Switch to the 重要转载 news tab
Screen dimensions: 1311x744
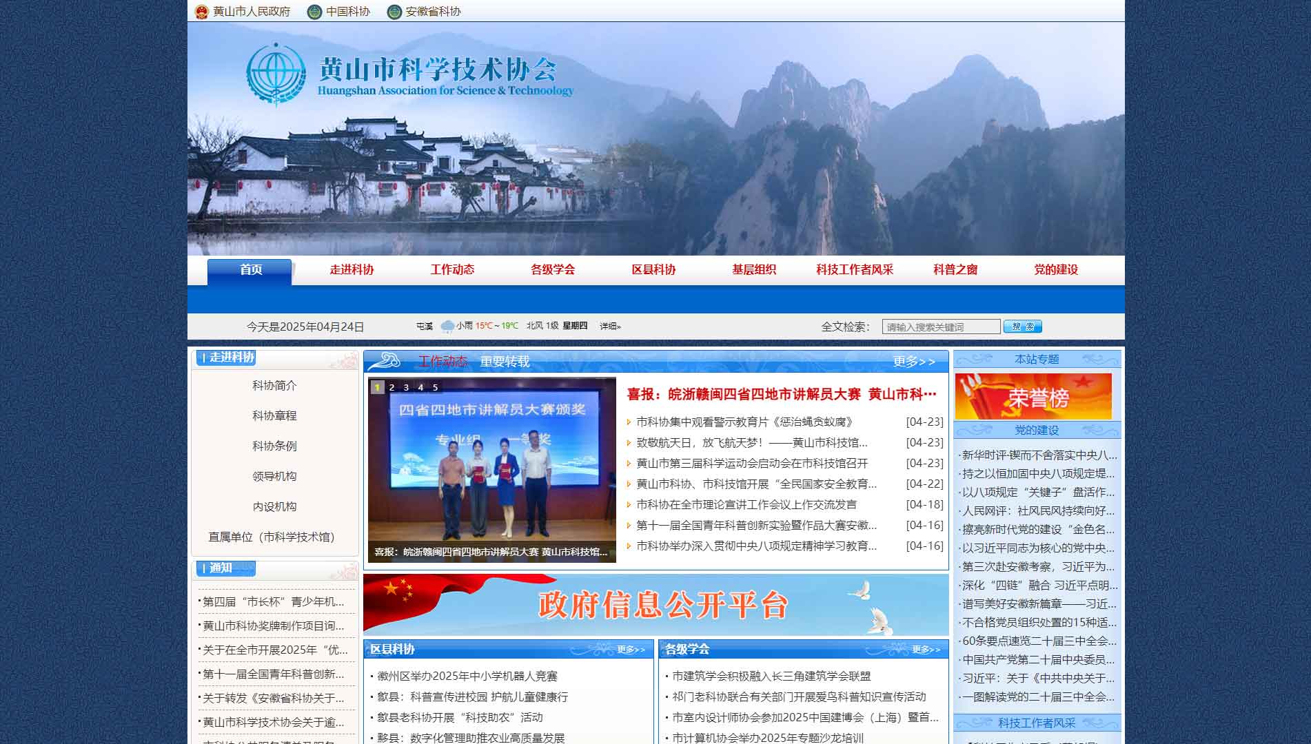point(505,362)
